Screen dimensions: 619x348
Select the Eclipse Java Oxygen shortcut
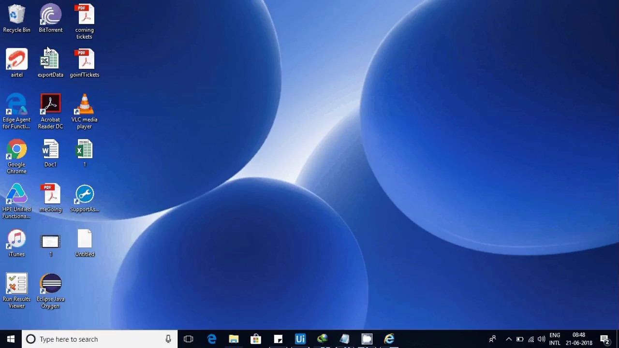coord(50,291)
